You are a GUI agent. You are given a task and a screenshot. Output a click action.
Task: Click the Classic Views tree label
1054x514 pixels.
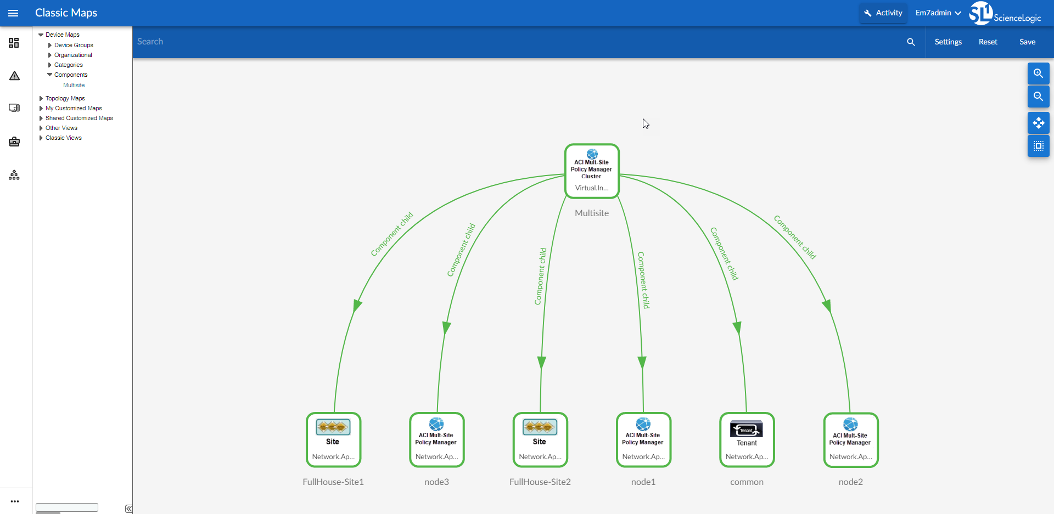tap(63, 138)
